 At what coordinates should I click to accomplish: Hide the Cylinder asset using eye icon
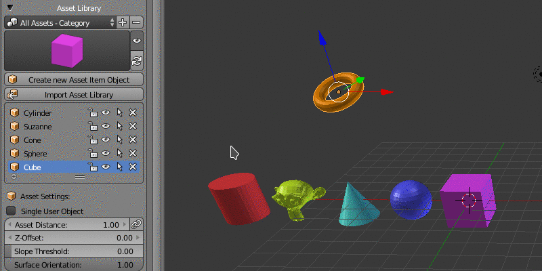[x=106, y=112]
